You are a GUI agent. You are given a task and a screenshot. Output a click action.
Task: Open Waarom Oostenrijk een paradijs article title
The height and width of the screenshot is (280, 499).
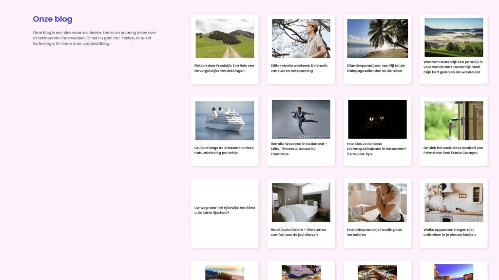pyautogui.click(x=453, y=67)
